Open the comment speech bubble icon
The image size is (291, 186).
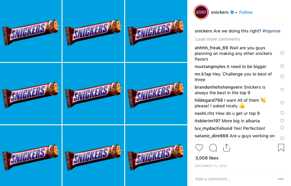tap(213, 148)
